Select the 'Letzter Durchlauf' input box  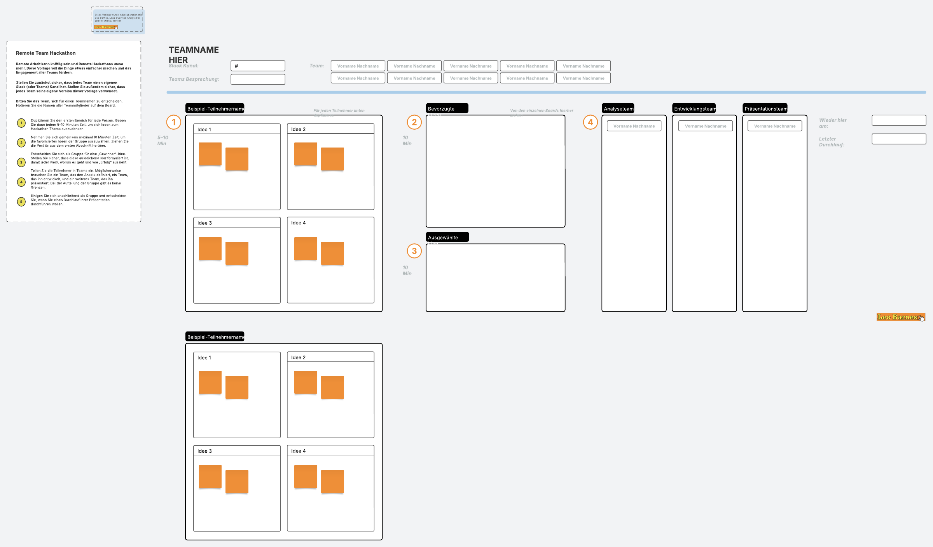(x=899, y=139)
